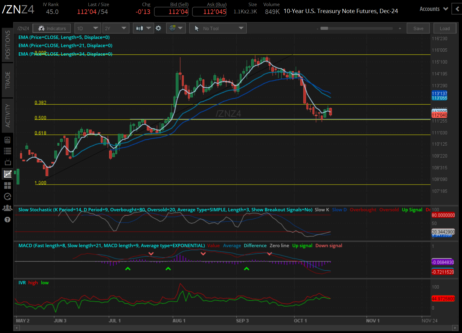The height and width of the screenshot is (333, 462).
Task: Open the four-square grid view icon
Action: [8, 185]
